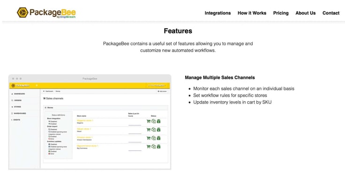345x194 pixels.
Task: Click the Manage Multiple Sales Channels heading
Action: [220, 77]
